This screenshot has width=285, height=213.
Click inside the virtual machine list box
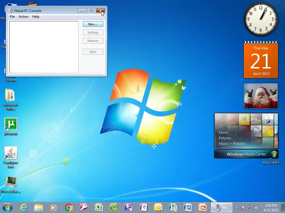44,47
